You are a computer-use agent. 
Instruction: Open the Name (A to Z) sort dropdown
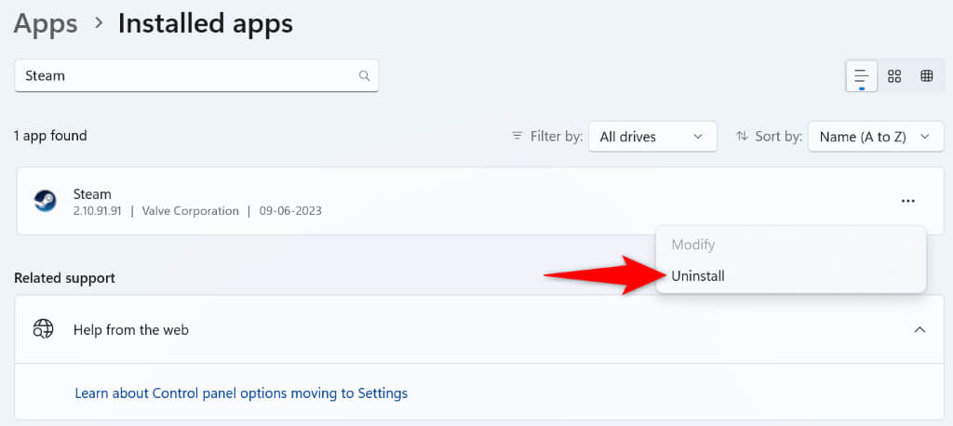[875, 137]
